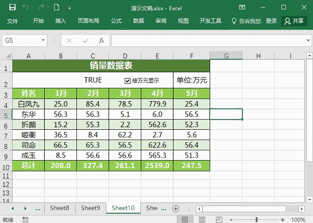The width and height of the screenshot is (313, 223).
Task: Click the 登录 sign-in link
Action: 271,21
